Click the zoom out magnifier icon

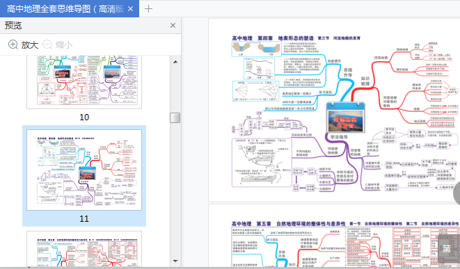[47, 44]
